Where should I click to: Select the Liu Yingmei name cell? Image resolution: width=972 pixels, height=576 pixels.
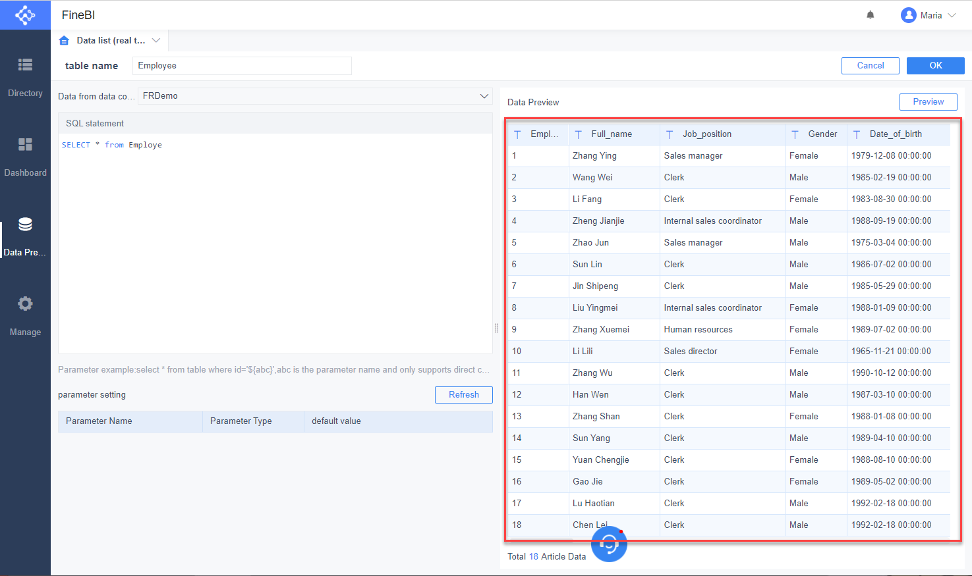[614, 308]
